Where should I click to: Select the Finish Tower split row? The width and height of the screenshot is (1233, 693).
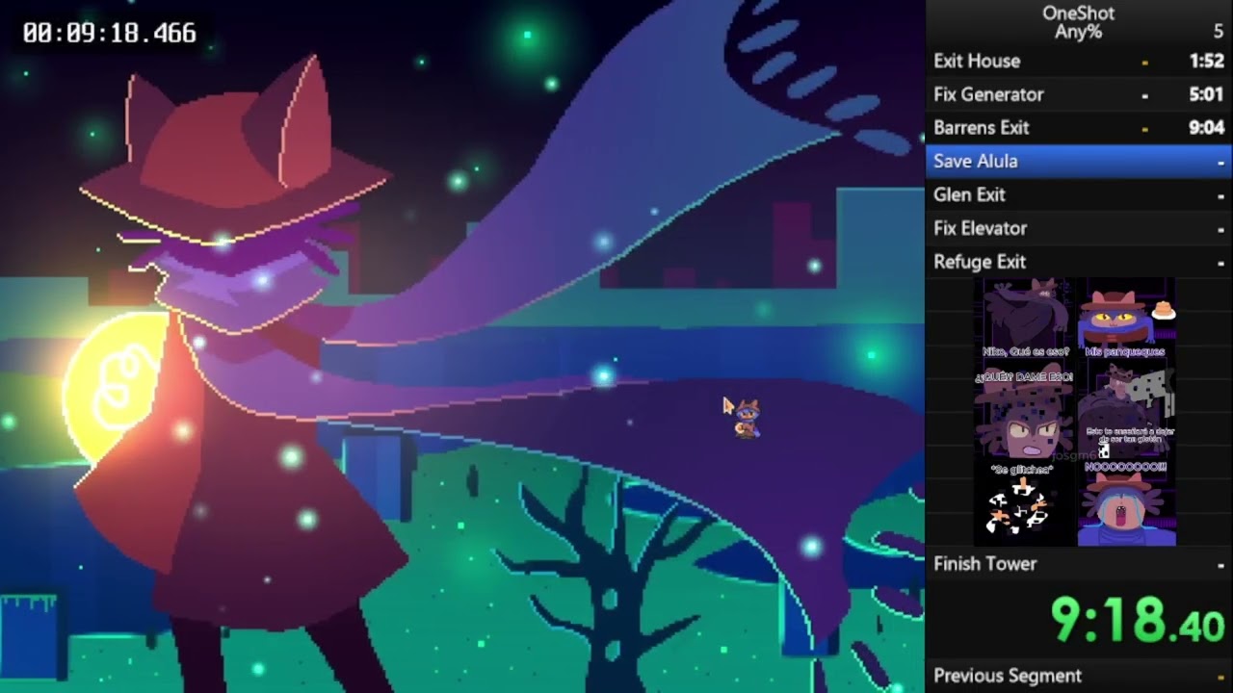[1079, 564]
